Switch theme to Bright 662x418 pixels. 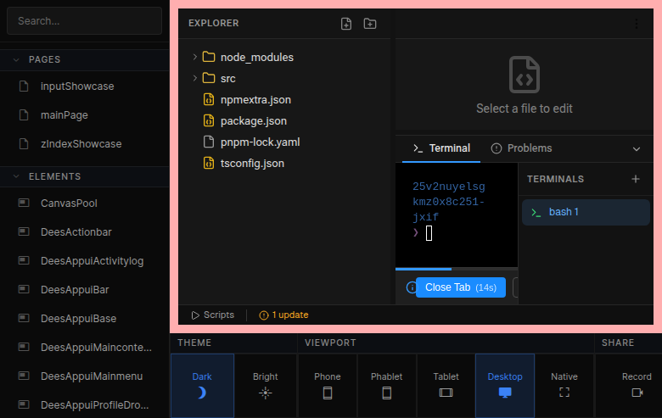(266, 385)
